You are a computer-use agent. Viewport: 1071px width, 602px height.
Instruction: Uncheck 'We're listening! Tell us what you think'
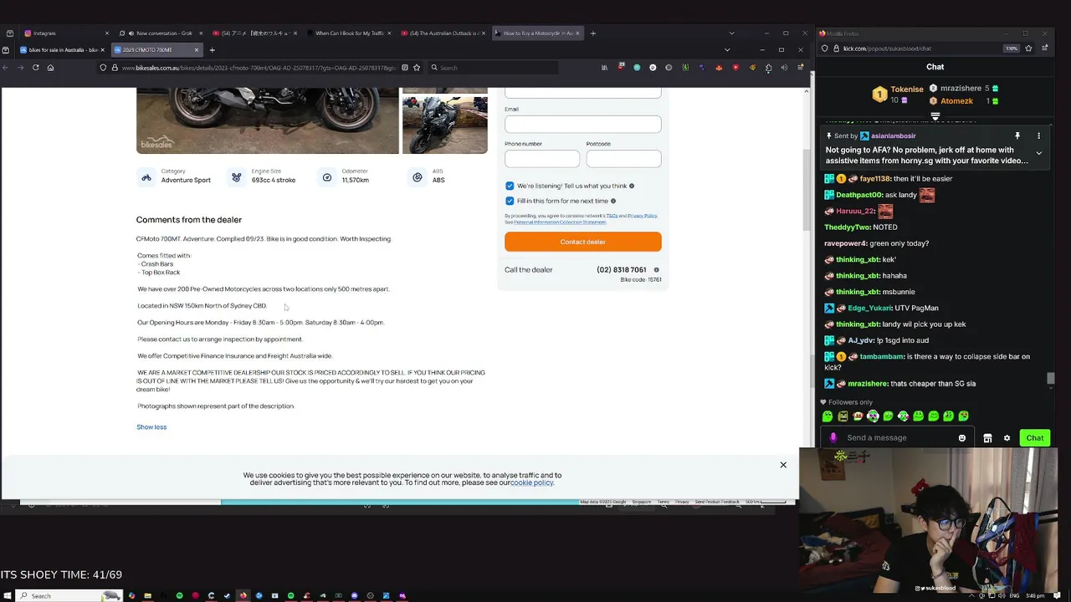(x=510, y=186)
